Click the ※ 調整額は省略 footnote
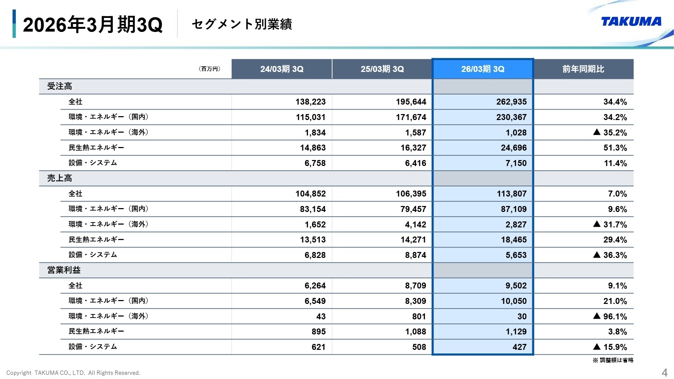 tap(613, 360)
